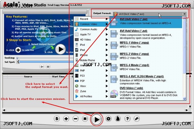Viewport: 194px width, 129px height.
Task: Click the Output Format combo box field
Action: tap(150, 14)
